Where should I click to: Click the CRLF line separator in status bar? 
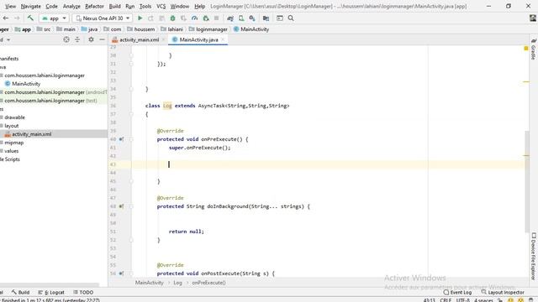446,300
